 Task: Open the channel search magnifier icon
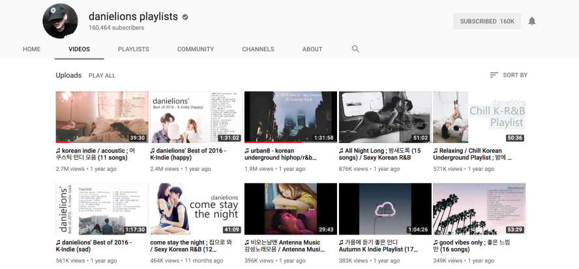coord(355,49)
